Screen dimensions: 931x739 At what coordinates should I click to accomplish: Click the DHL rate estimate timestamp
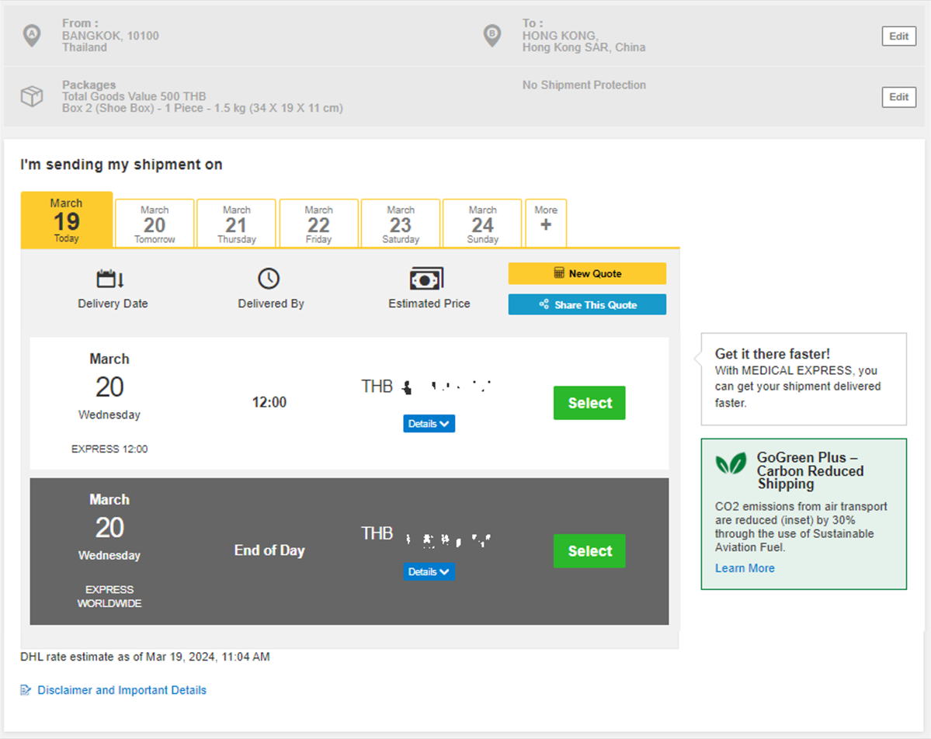[x=145, y=657]
